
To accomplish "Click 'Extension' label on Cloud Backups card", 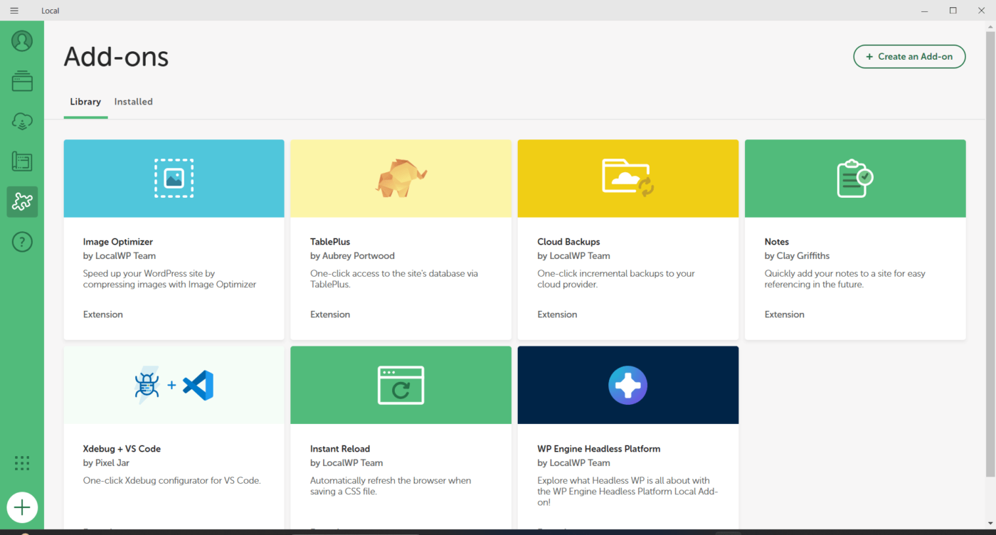I will click(557, 314).
